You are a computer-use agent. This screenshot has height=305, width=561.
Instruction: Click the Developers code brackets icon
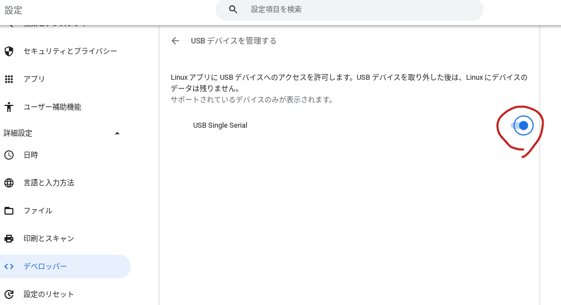tap(9, 267)
